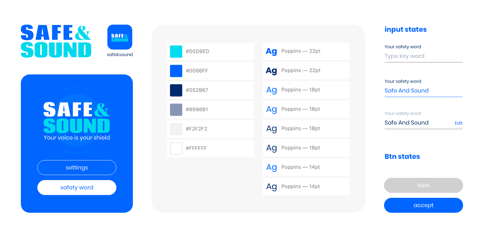Select the white #FFFFFF color swatch
Viewport: 483px width, 233px height.
coord(176,148)
